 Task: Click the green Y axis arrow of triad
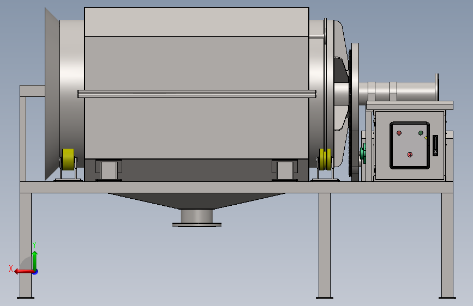tap(35, 260)
